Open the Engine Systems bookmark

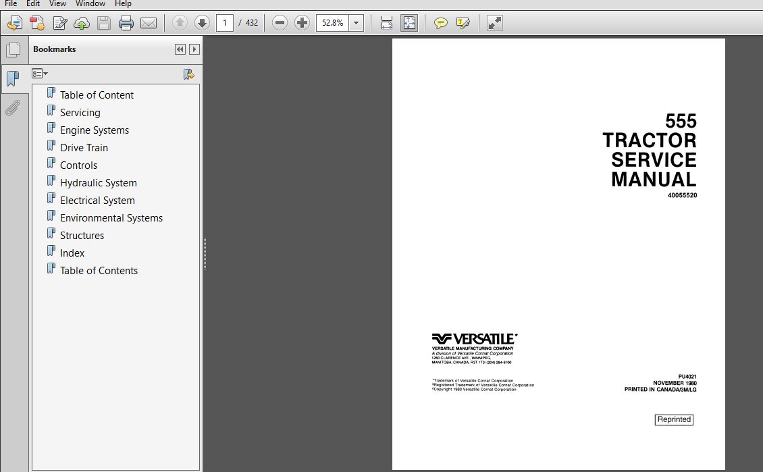click(x=95, y=130)
